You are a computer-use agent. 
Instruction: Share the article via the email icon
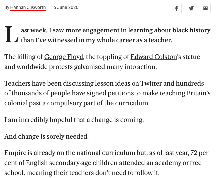click(x=205, y=8)
